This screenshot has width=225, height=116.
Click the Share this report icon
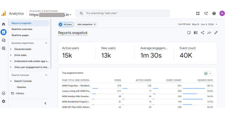coord(202,33)
